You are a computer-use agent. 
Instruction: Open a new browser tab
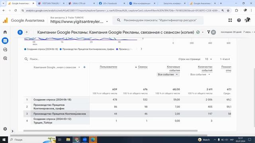coord(221,3)
